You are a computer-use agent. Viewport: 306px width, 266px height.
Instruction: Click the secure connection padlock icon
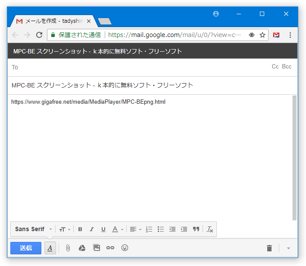[x=53, y=35]
